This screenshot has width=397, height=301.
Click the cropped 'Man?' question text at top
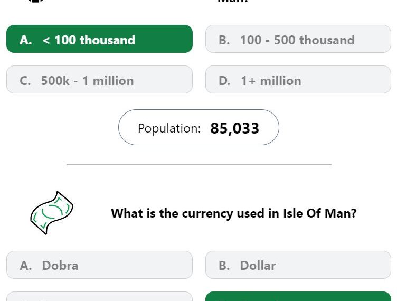pyautogui.click(x=233, y=1)
